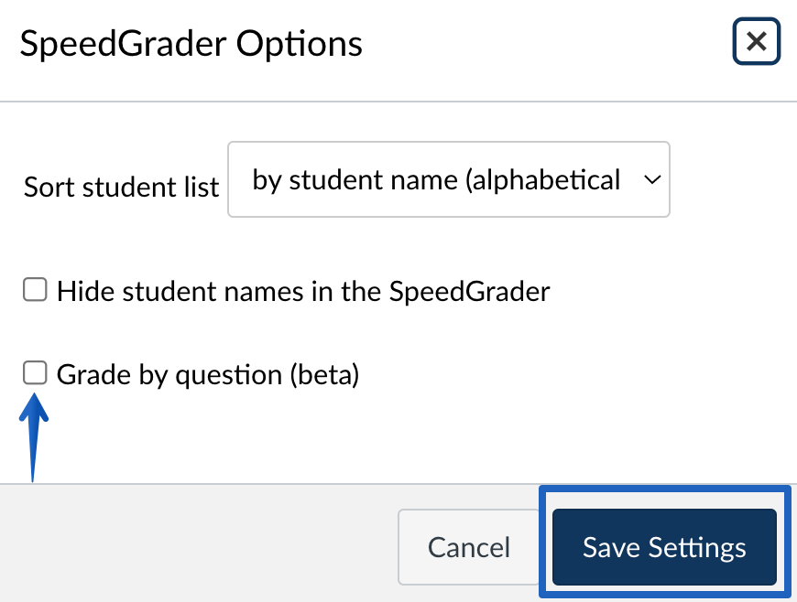Click the word '(beta)' beside Grade by question

pos(325,375)
